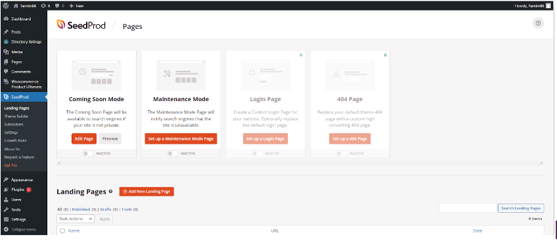
Task: Open the Bulk Actions dropdown
Action: [x=76, y=219]
